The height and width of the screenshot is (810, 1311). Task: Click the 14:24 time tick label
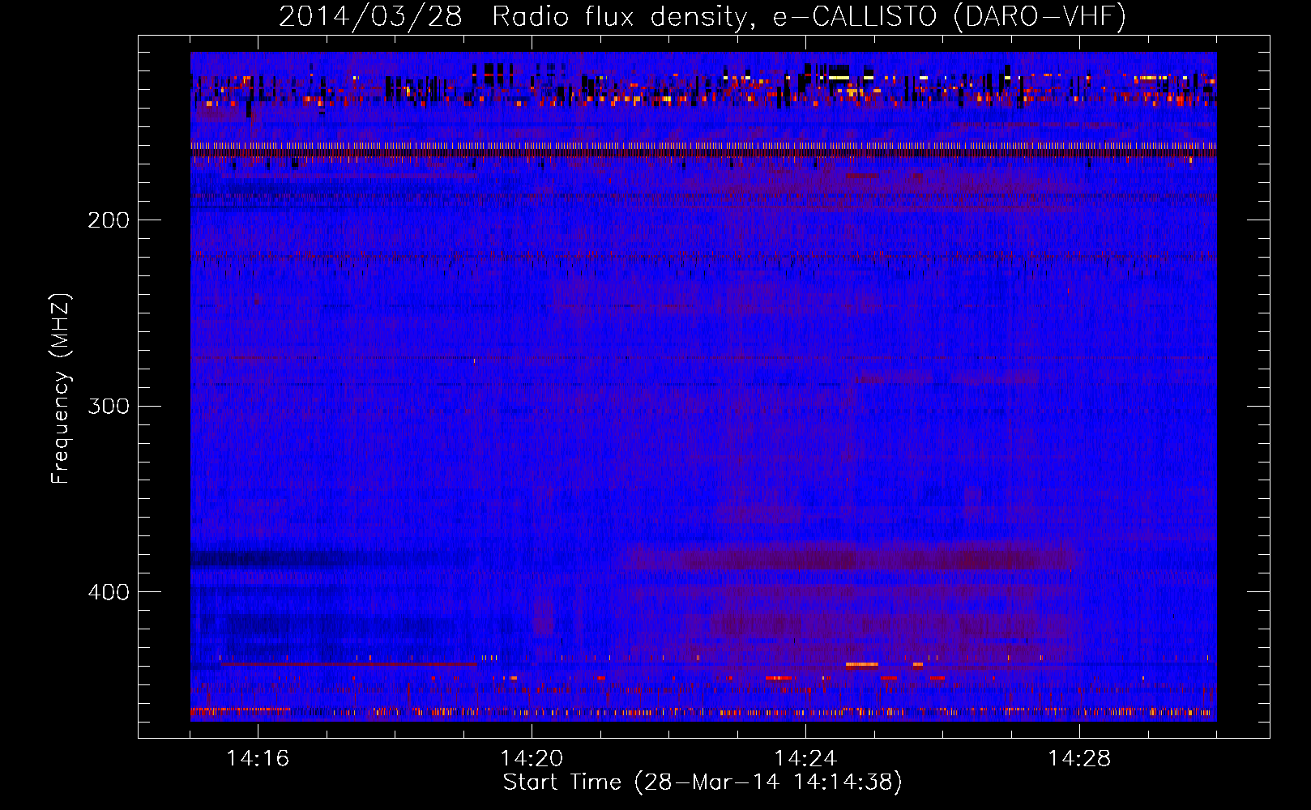[x=805, y=759]
